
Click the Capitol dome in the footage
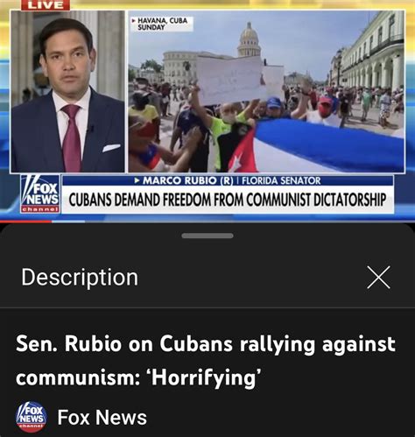(249, 39)
